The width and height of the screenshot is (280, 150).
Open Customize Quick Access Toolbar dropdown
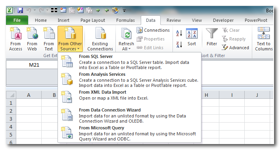point(124,11)
